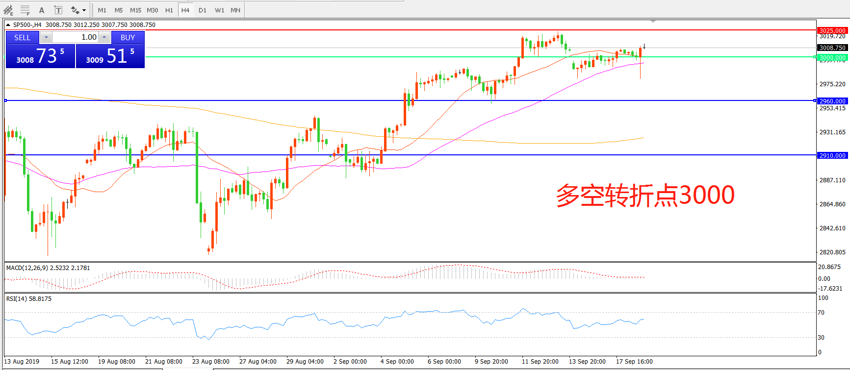The width and height of the screenshot is (850, 370).
Task: Switch chart to M1 timeframe
Action: coord(102,10)
